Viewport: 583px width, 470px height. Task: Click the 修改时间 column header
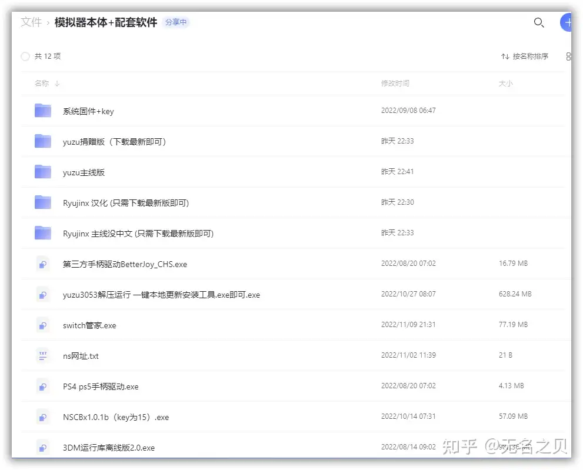click(x=395, y=84)
